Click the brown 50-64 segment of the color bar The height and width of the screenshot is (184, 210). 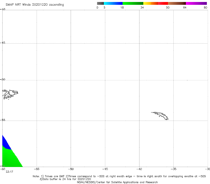[177, 3]
